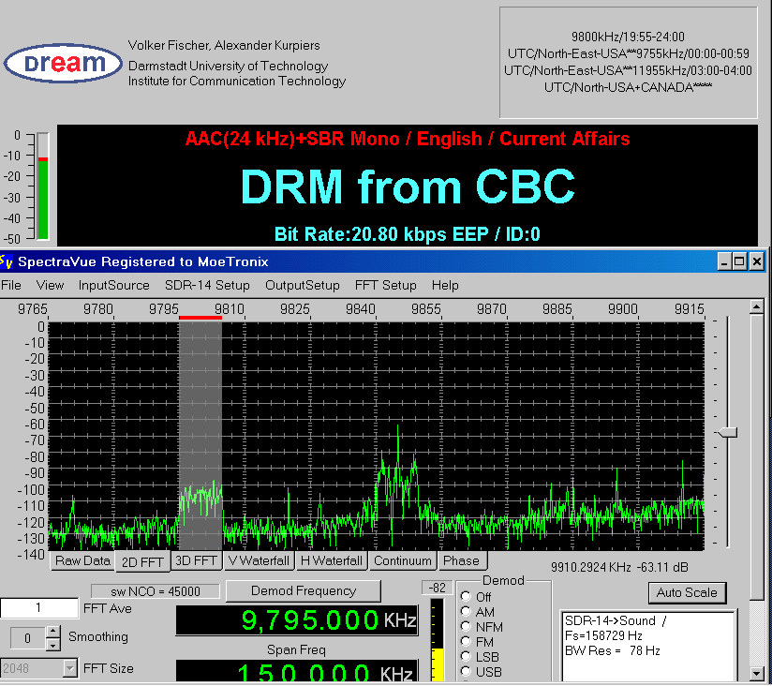Screen dimensions: 772x686
Task: Click the Demod Frequency button
Action: tap(304, 590)
